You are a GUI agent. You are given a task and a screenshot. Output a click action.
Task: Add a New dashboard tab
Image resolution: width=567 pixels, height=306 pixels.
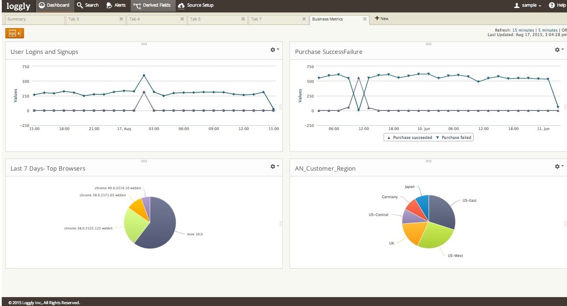pos(382,19)
